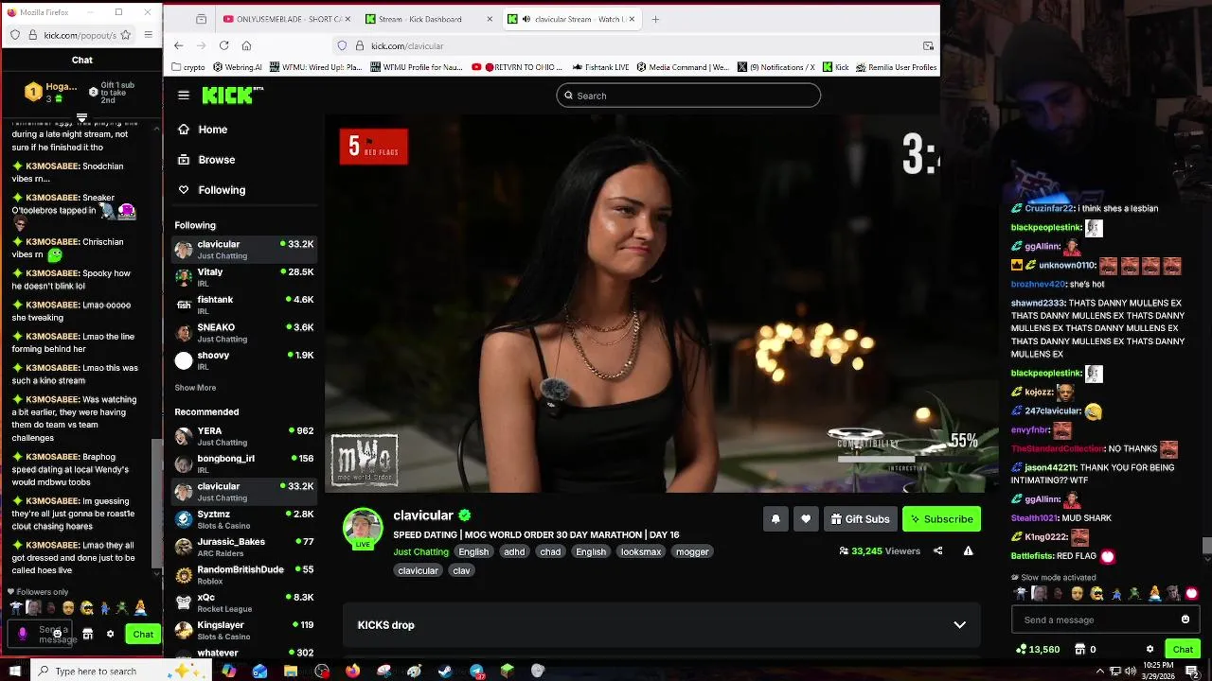1212x681 pixels.
Task: Open Telegram from the taskbar
Action: 477,671
